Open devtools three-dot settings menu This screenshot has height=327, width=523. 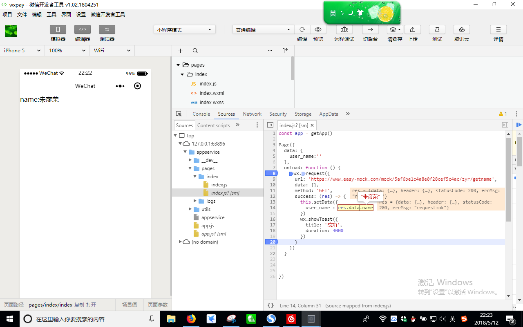tap(517, 114)
